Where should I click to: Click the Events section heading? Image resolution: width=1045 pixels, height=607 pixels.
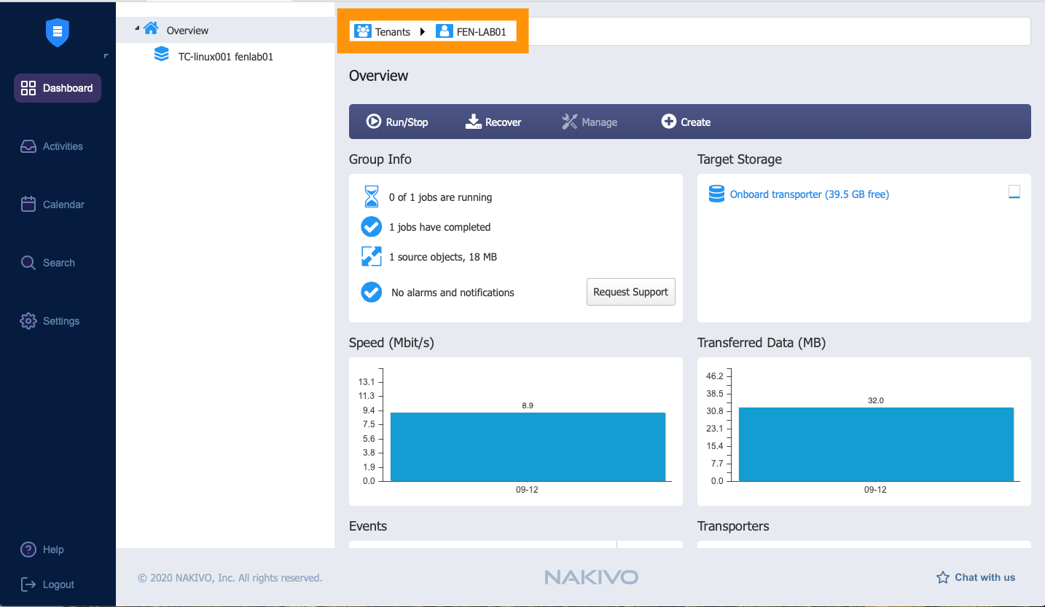click(x=368, y=526)
